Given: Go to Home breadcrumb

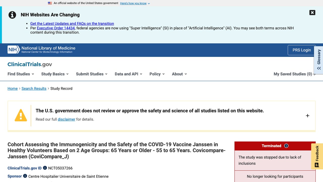Looking at the screenshot, I should pos(13,88).
